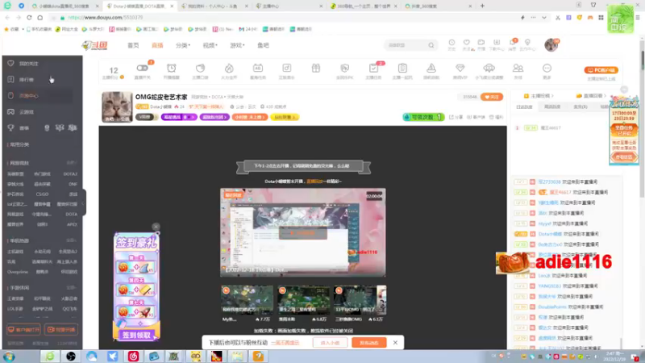Image resolution: width=645 pixels, height=363 pixels.
Task: Select DOTA2 in sidebar categories
Action: pyautogui.click(x=70, y=174)
